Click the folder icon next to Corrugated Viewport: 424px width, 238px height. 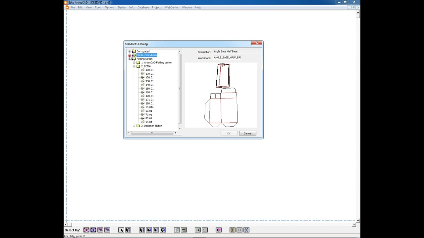[x=134, y=51]
